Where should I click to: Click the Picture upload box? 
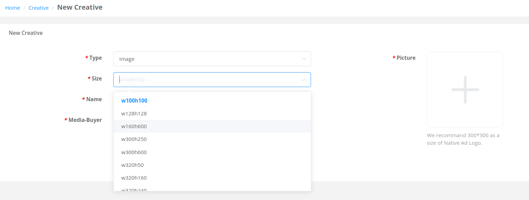point(465,89)
